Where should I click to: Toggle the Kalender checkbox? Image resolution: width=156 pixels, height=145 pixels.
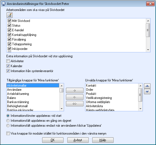(8, 66)
